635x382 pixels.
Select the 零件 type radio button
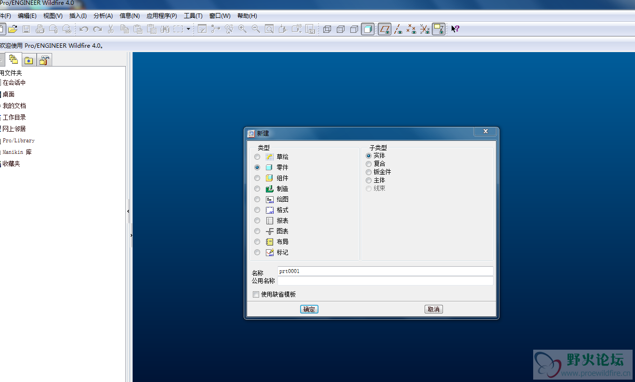pyautogui.click(x=257, y=167)
